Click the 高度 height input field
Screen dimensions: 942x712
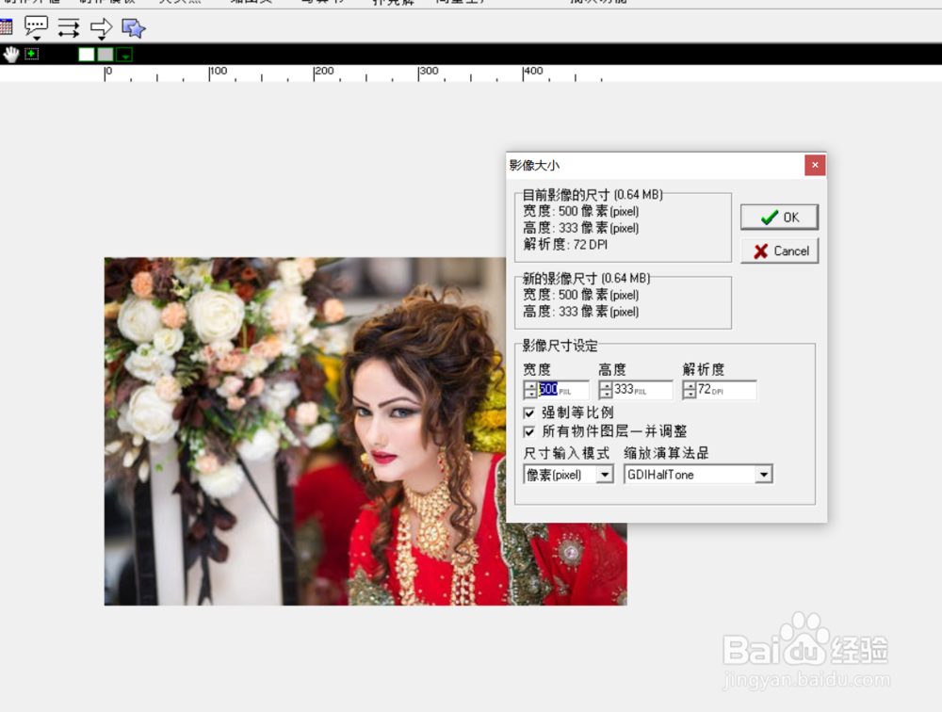point(642,390)
